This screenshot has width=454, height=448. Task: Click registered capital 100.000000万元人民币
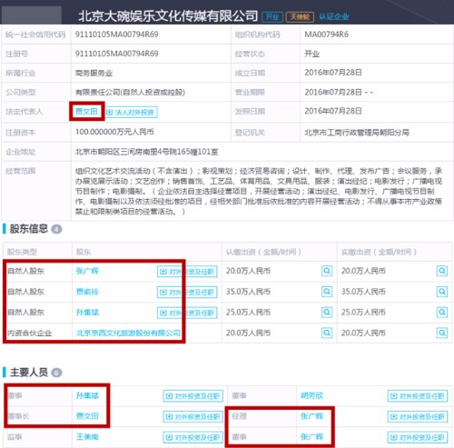point(114,132)
